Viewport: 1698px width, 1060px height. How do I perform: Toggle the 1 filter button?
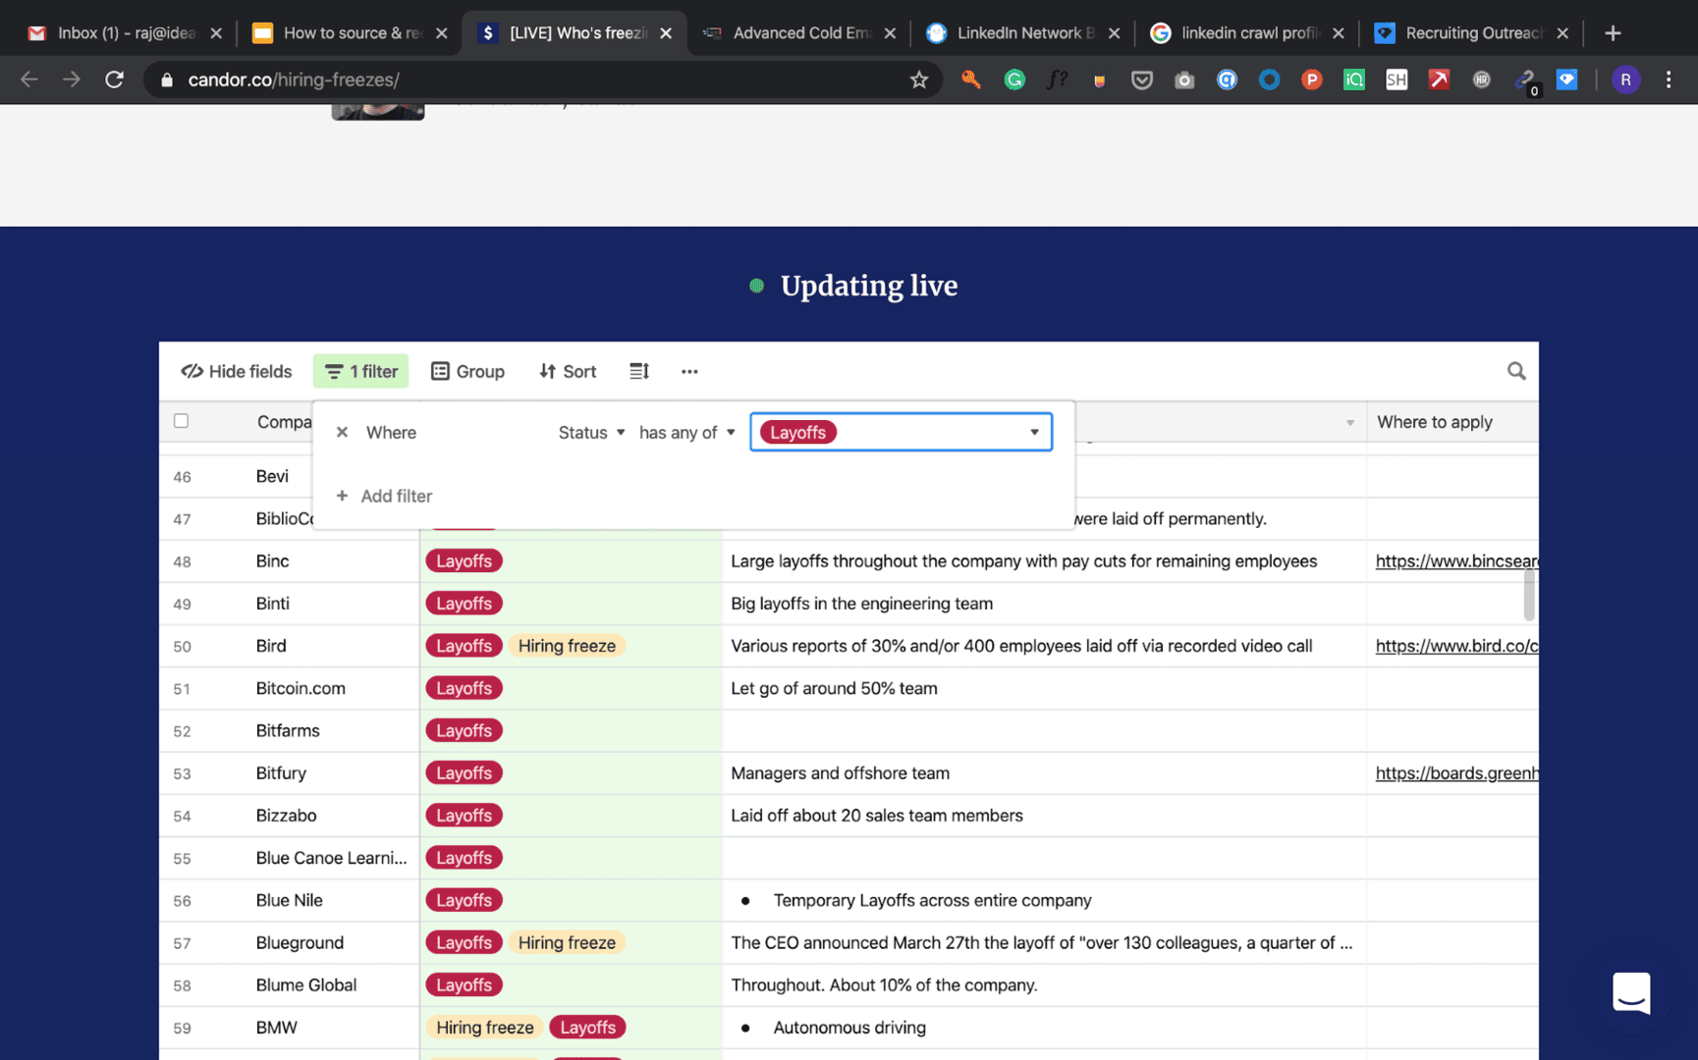coord(361,371)
